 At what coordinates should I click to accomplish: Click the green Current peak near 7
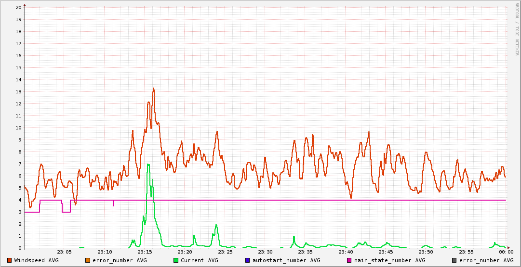pyautogui.click(x=148, y=164)
